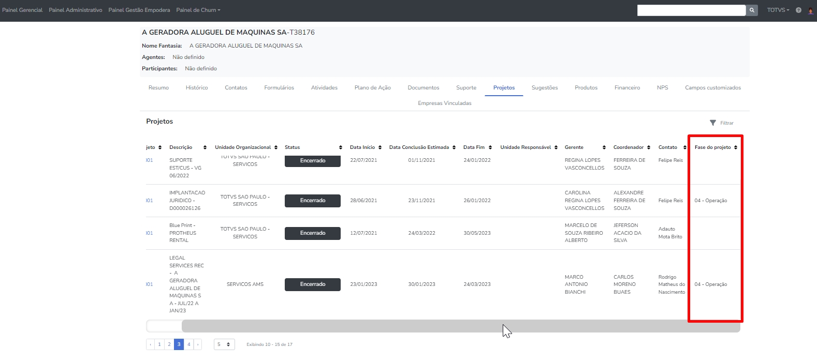
Task: Go to pagination page 1
Action: [x=159, y=344]
